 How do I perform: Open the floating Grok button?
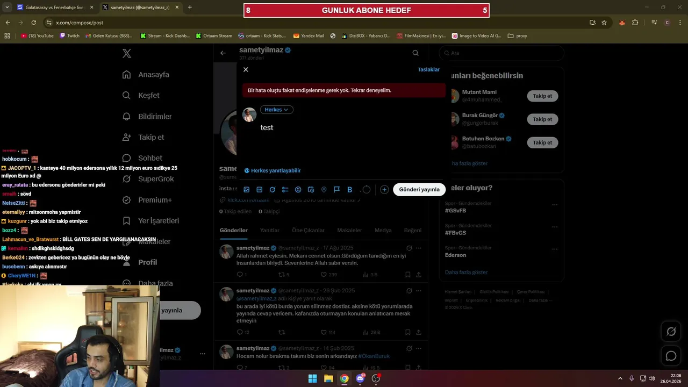[671, 332]
